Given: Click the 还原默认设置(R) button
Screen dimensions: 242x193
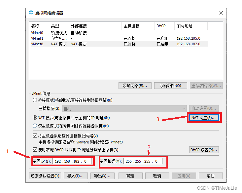Looking at the screenshot, I should coord(45,176).
